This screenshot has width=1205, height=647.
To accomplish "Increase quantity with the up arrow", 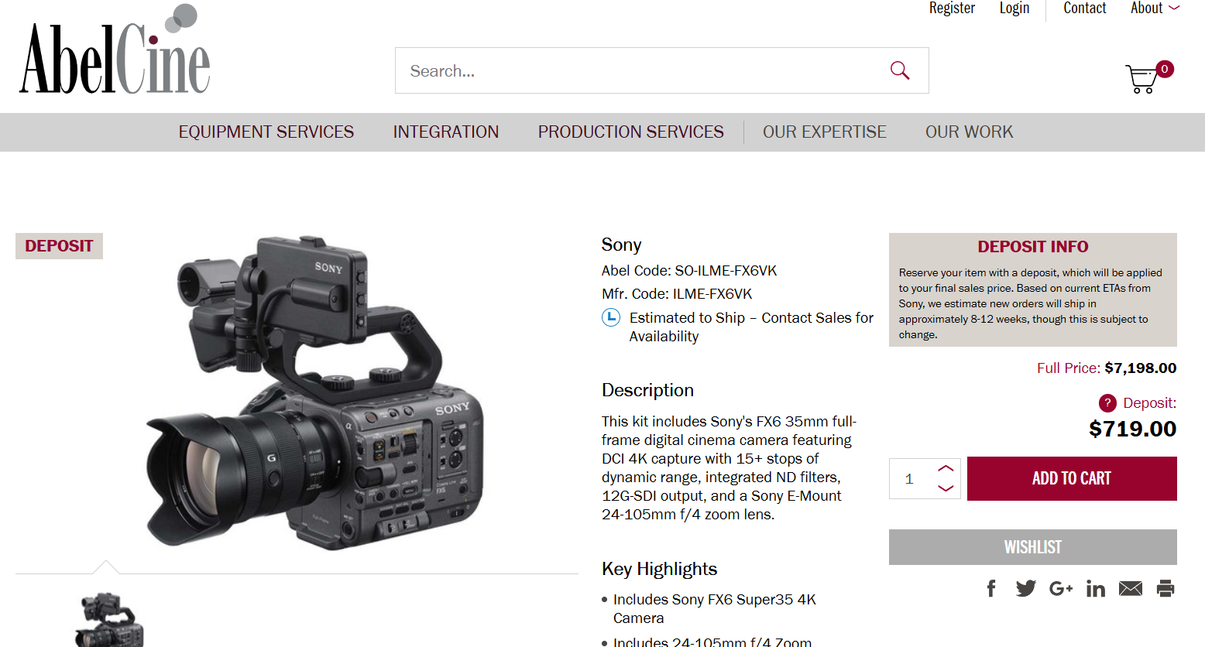I will [946, 469].
